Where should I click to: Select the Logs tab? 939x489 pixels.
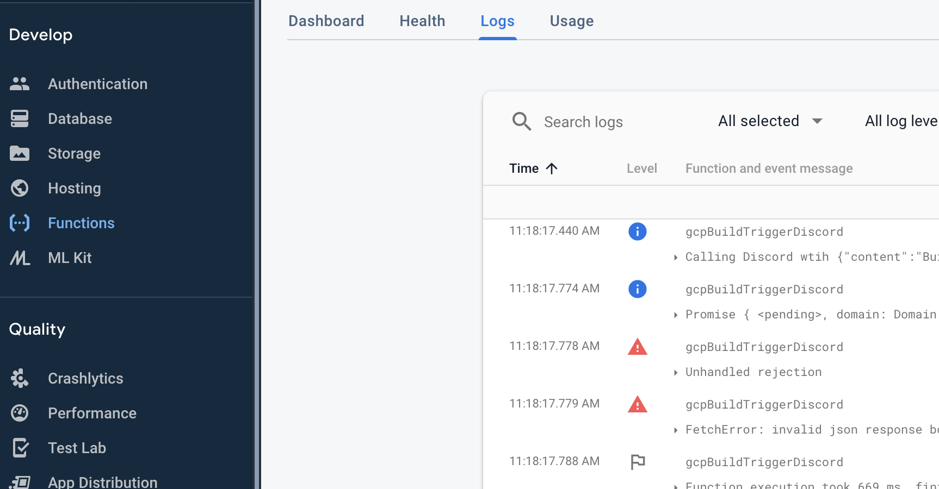(497, 21)
